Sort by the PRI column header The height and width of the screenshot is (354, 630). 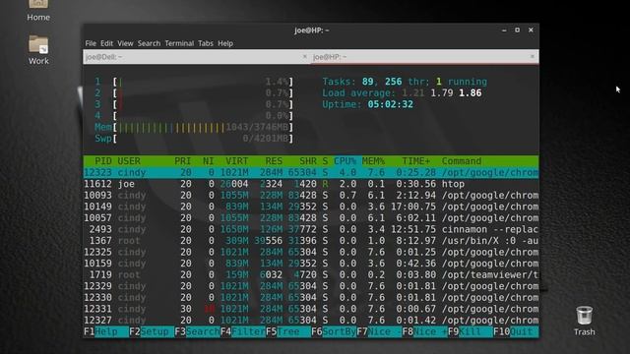pyautogui.click(x=182, y=161)
